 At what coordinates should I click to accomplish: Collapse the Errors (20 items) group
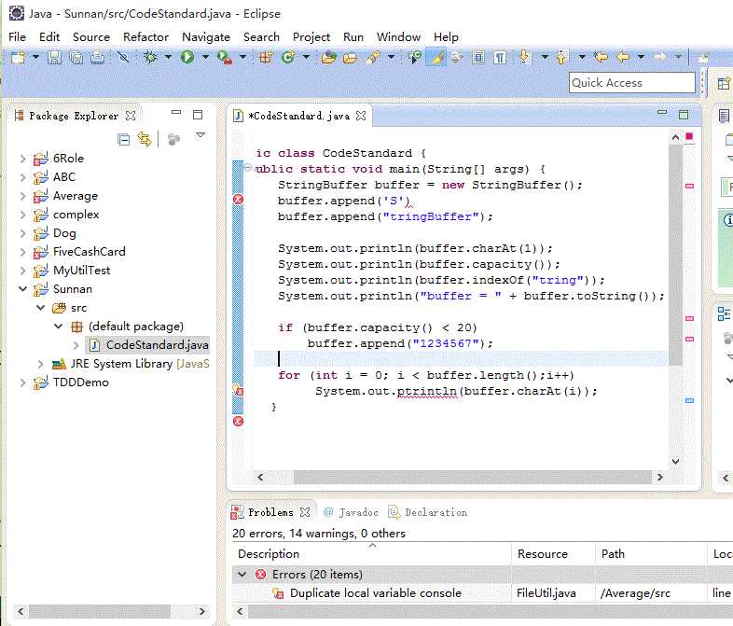pyautogui.click(x=242, y=574)
